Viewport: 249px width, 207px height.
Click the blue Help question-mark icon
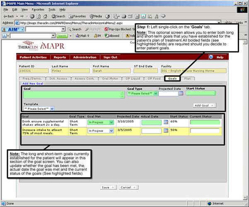point(211,57)
